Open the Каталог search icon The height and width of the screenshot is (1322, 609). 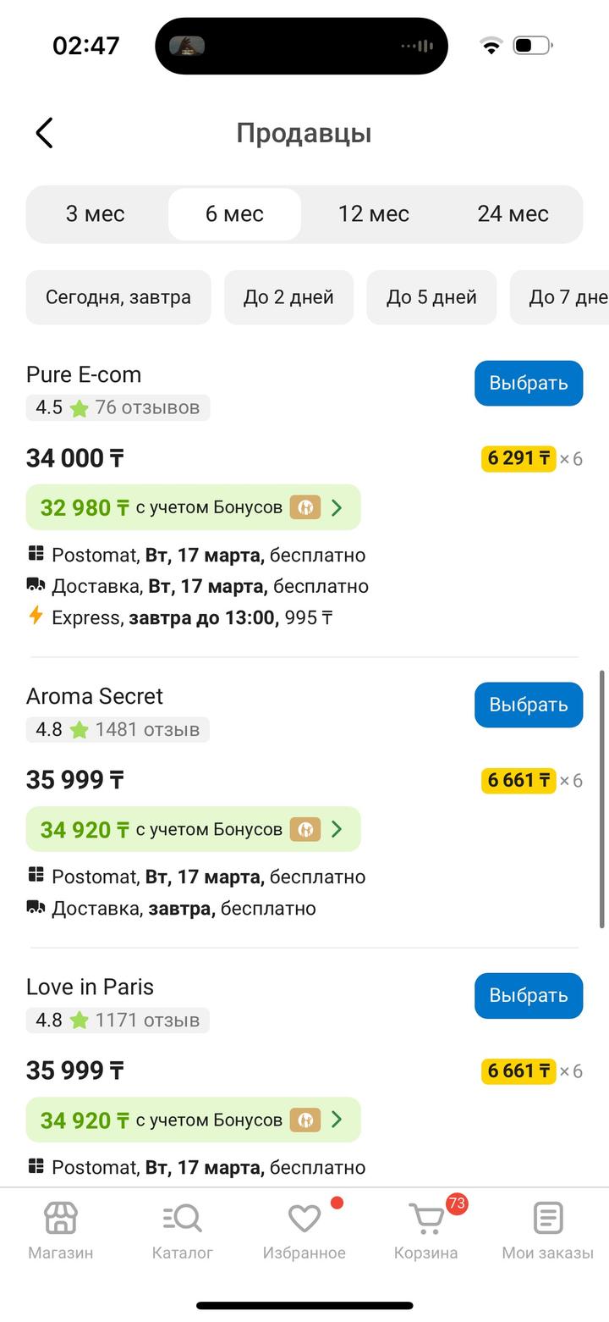[182, 1220]
